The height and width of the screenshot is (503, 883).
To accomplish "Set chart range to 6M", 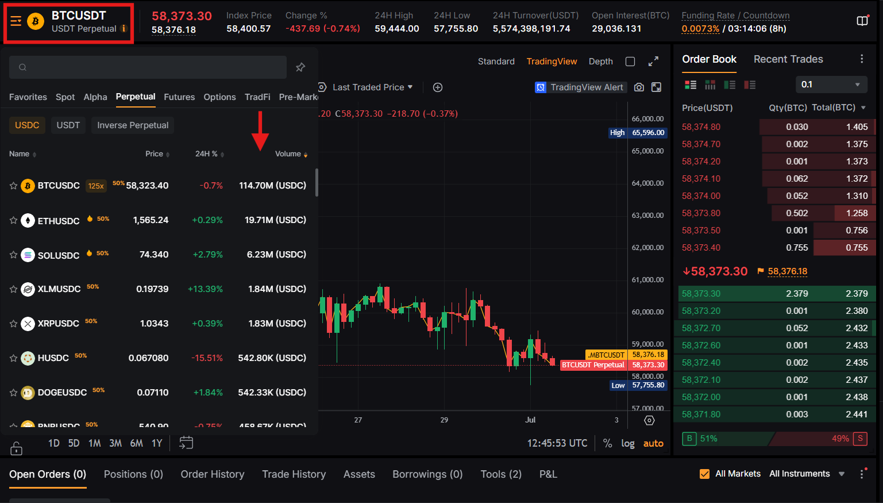I will (136, 443).
